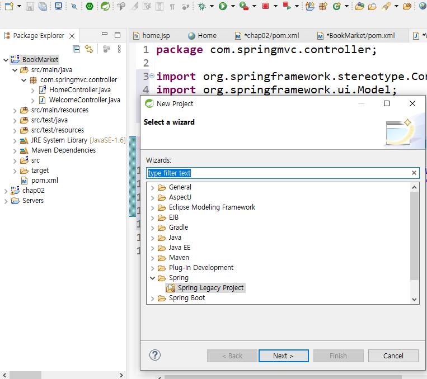Viewport: 427px width, 379px height.
Task: Collapse the import fold marker on line 3
Action: (152, 76)
